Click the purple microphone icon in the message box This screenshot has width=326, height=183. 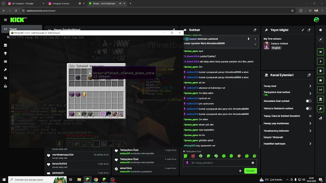coord(187,163)
